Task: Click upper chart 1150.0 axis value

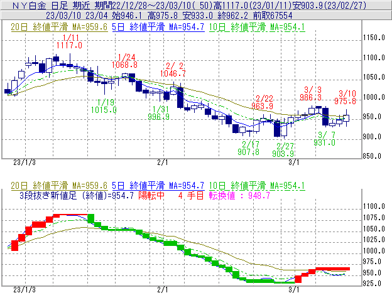Action: click(374, 38)
